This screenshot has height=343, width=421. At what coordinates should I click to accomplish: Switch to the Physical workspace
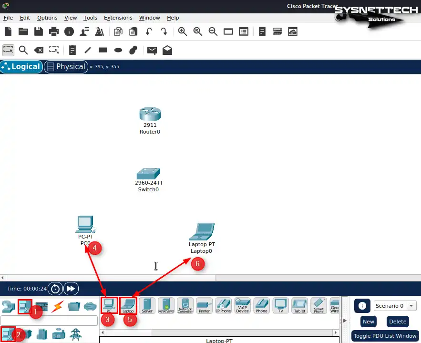[66, 67]
